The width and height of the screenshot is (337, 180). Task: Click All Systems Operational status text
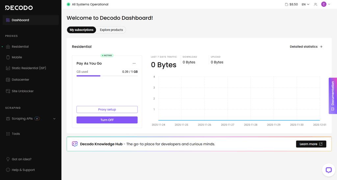click(90, 4)
